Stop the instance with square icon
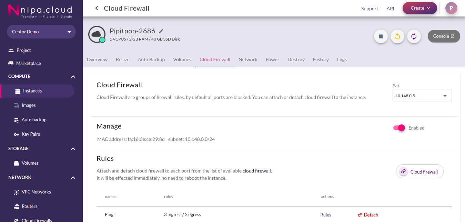This screenshot has width=465, height=222. 381,36
